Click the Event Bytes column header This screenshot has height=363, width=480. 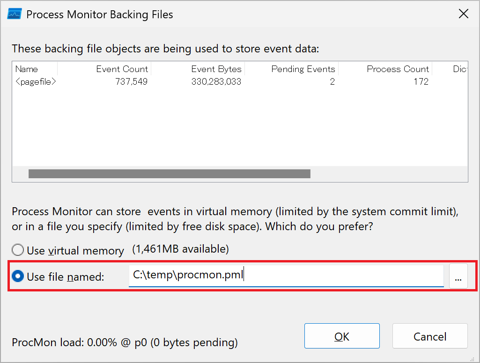click(198, 69)
